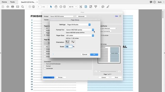Switch to the Tools tab

tap(12, 2)
